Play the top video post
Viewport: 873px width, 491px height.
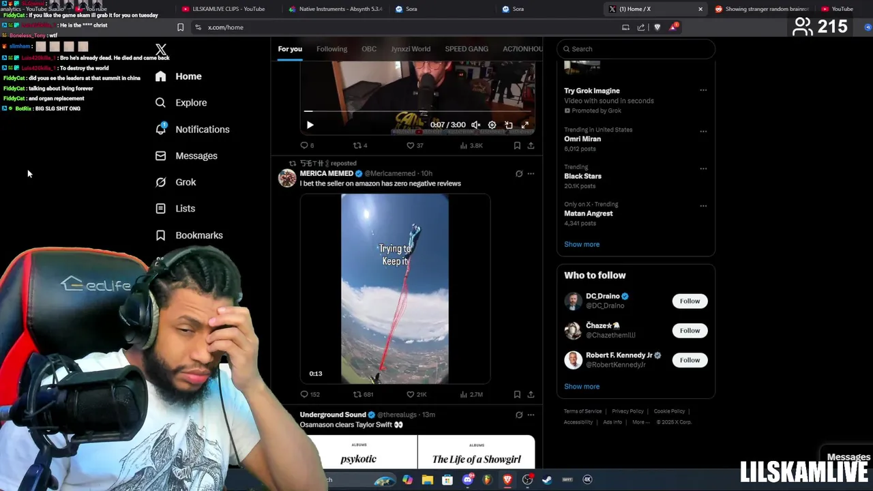click(310, 125)
